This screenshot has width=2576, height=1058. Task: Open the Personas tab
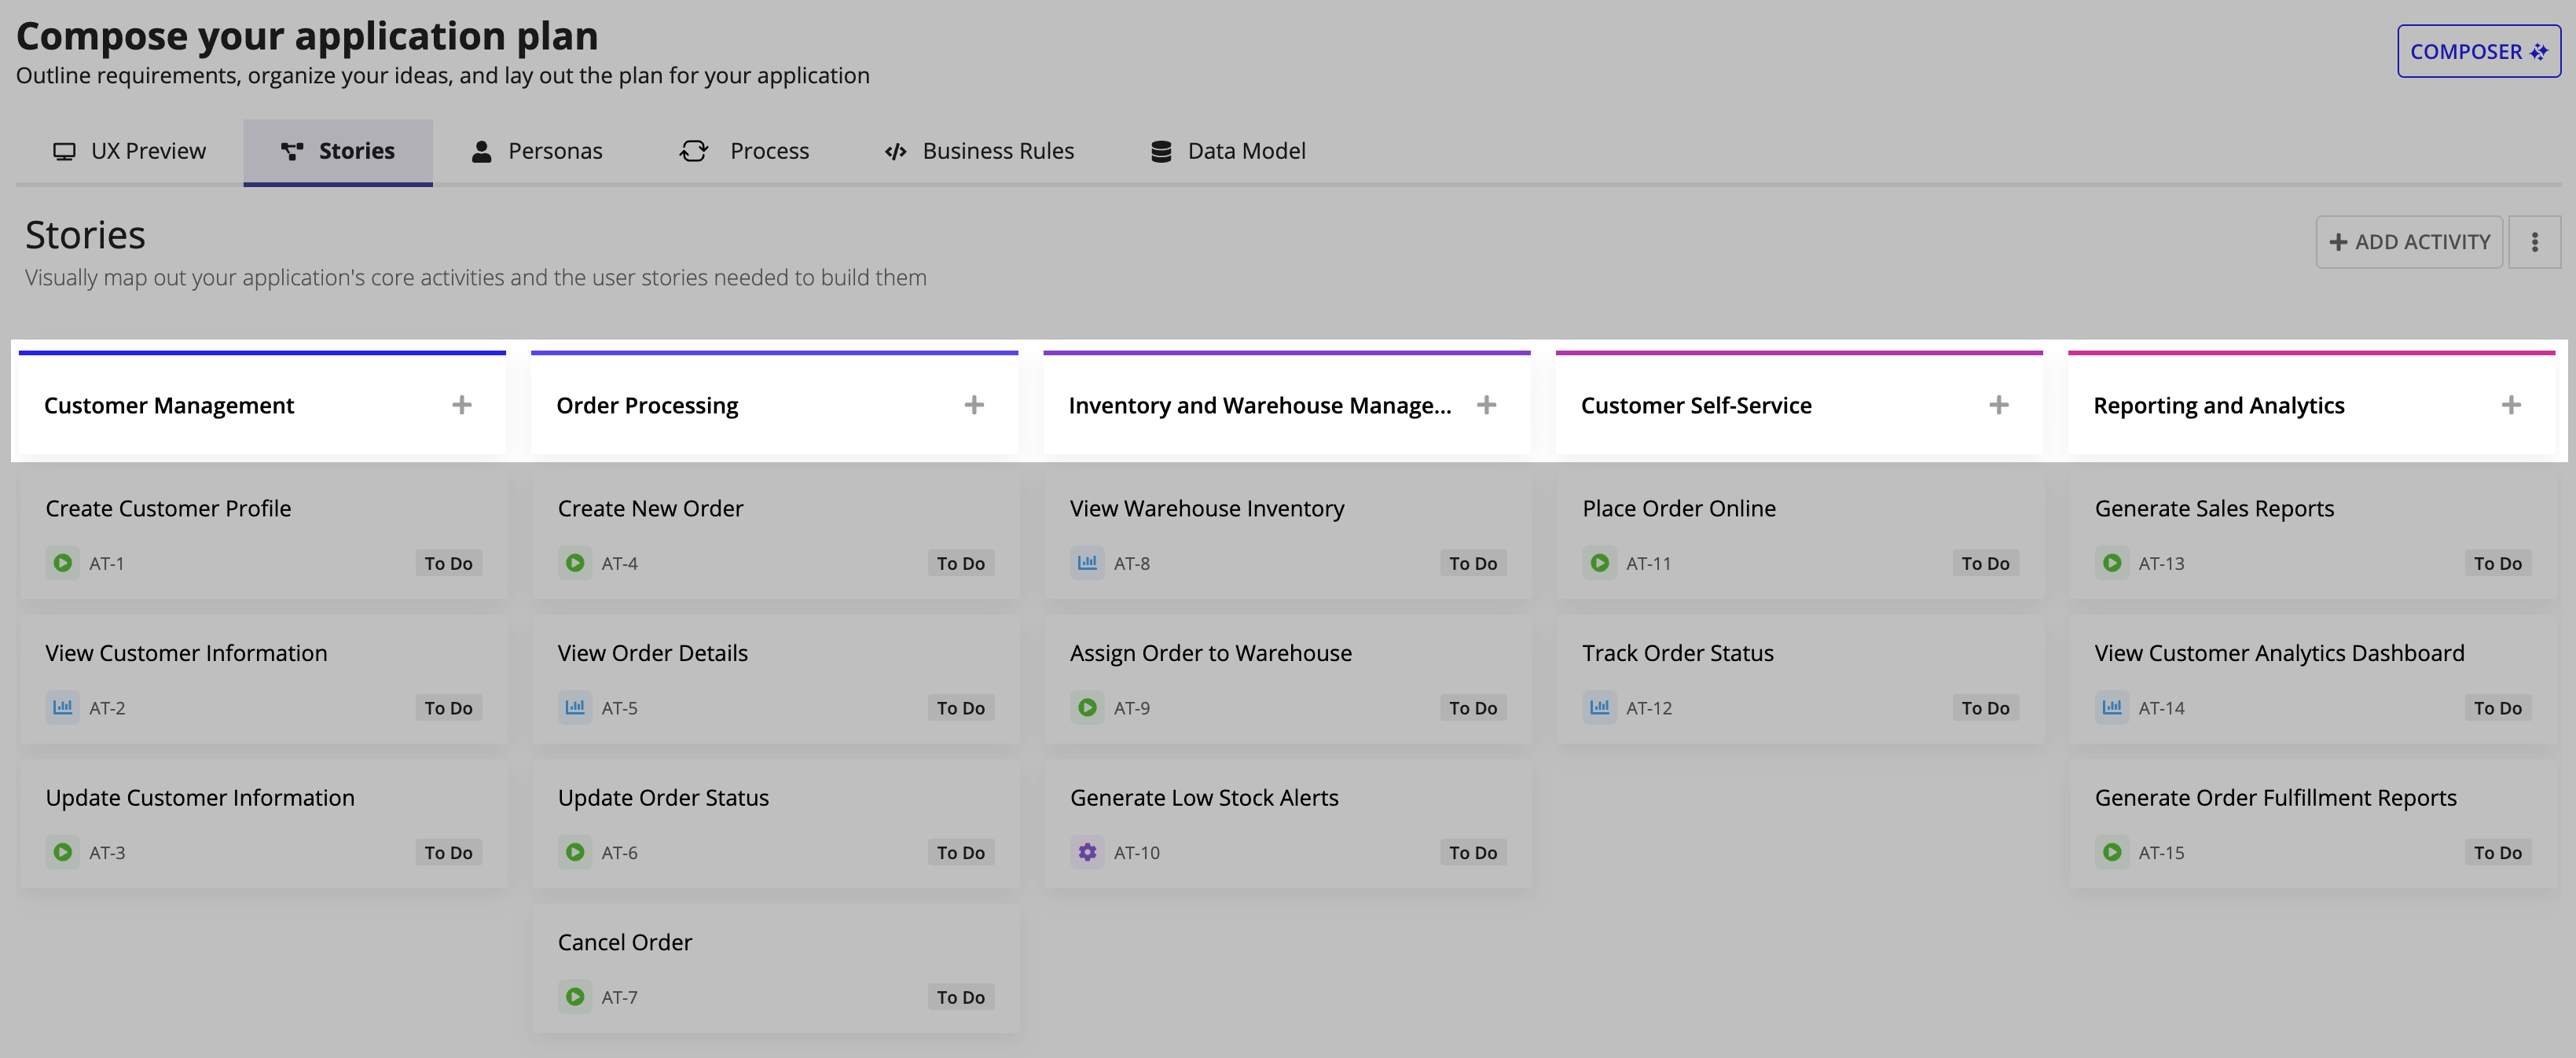(x=537, y=151)
